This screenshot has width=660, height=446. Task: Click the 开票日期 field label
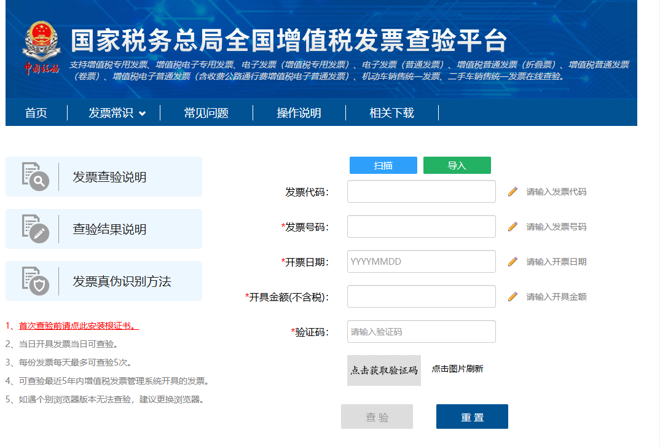click(x=305, y=262)
